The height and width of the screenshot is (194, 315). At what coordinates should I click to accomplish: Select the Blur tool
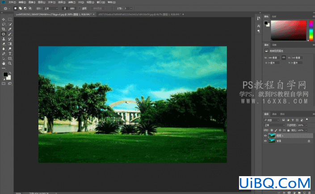click(4, 49)
